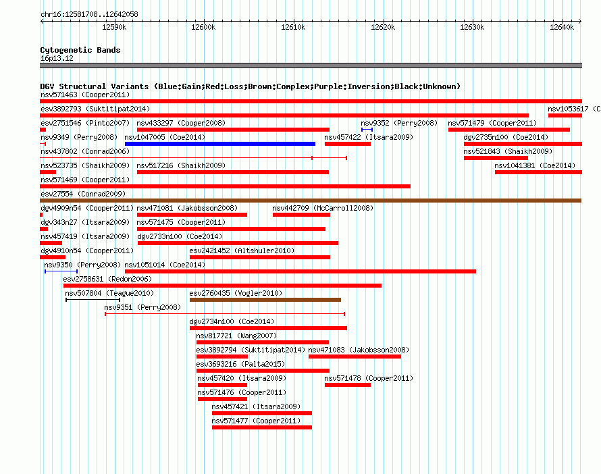This screenshot has height=474, width=601.
Task: Select the dgv343n27 (Itsara2009) label
Action: 85,222
